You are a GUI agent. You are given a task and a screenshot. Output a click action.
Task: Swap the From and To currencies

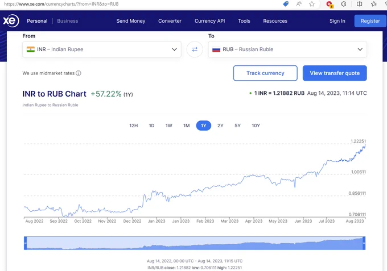pyautogui.click(x=195, y=49)
